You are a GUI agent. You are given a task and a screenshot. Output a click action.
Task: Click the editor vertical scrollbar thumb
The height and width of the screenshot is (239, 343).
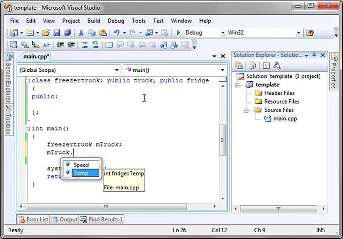point(222,140)
